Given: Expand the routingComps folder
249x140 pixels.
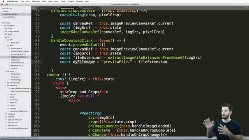Looking at the screenshot, I should point(6,83).
